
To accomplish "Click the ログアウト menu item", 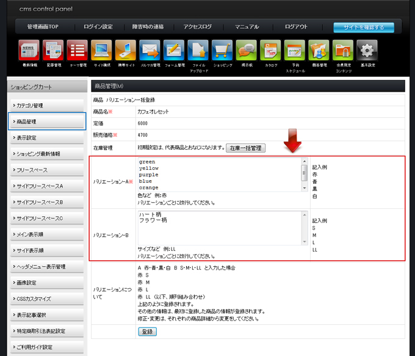I will coord(296,27).
